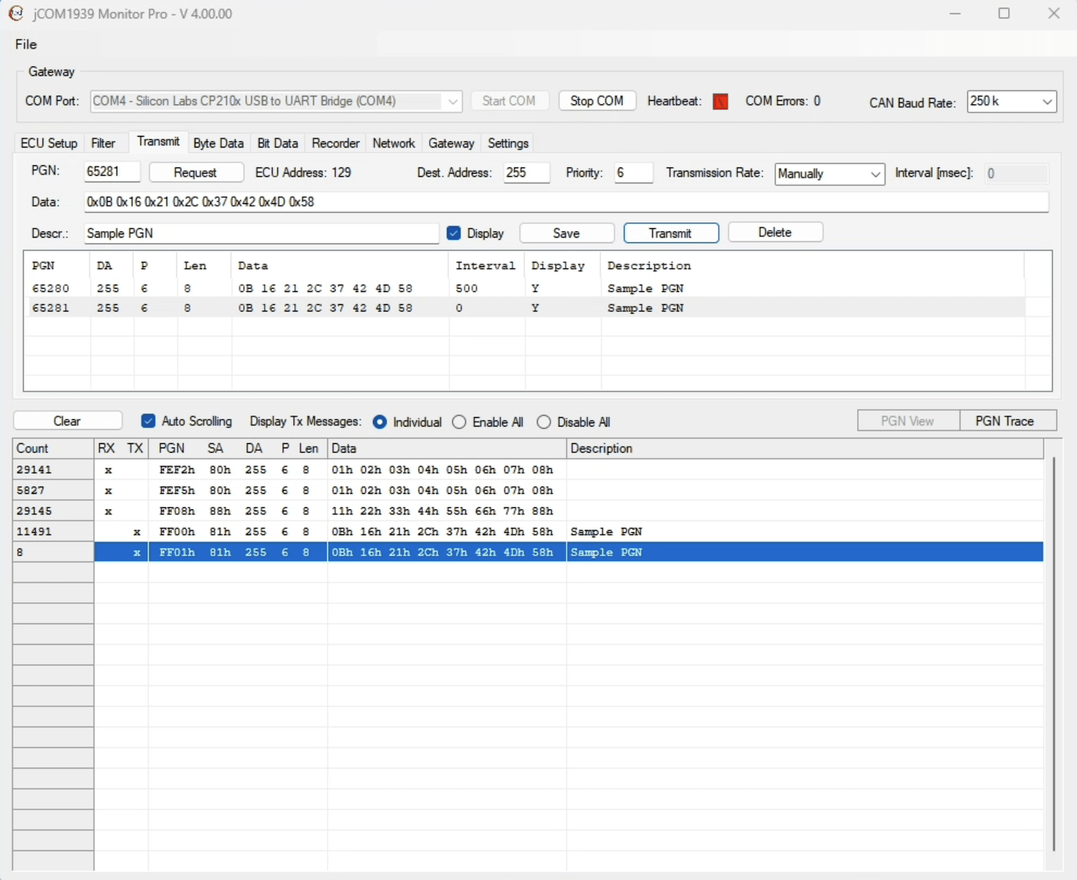Image resolution: width=1077 pixels, height=880 pixels.
Task: Switch to the Filter tab
Action: [103, 143]
